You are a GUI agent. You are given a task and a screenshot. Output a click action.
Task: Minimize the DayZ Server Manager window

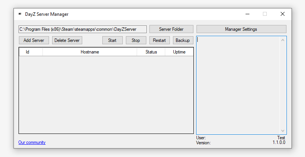coord(247,14)
